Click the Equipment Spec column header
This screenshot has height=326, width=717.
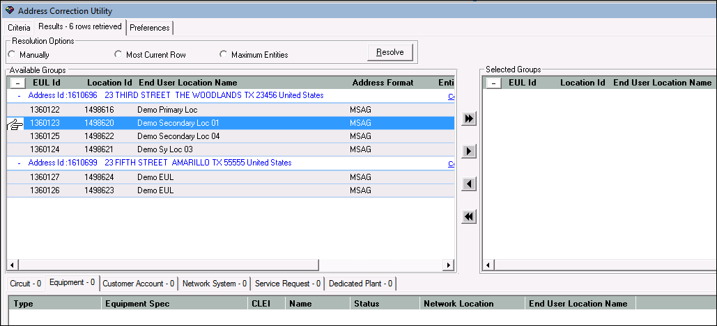point(174,304)
